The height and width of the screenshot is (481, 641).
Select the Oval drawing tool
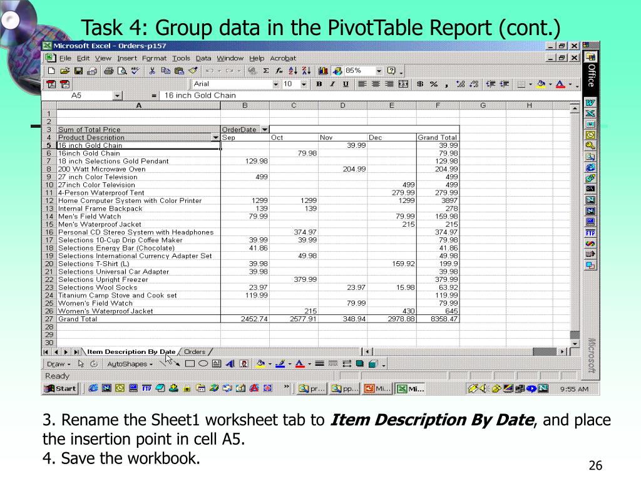tap(203, 364)
